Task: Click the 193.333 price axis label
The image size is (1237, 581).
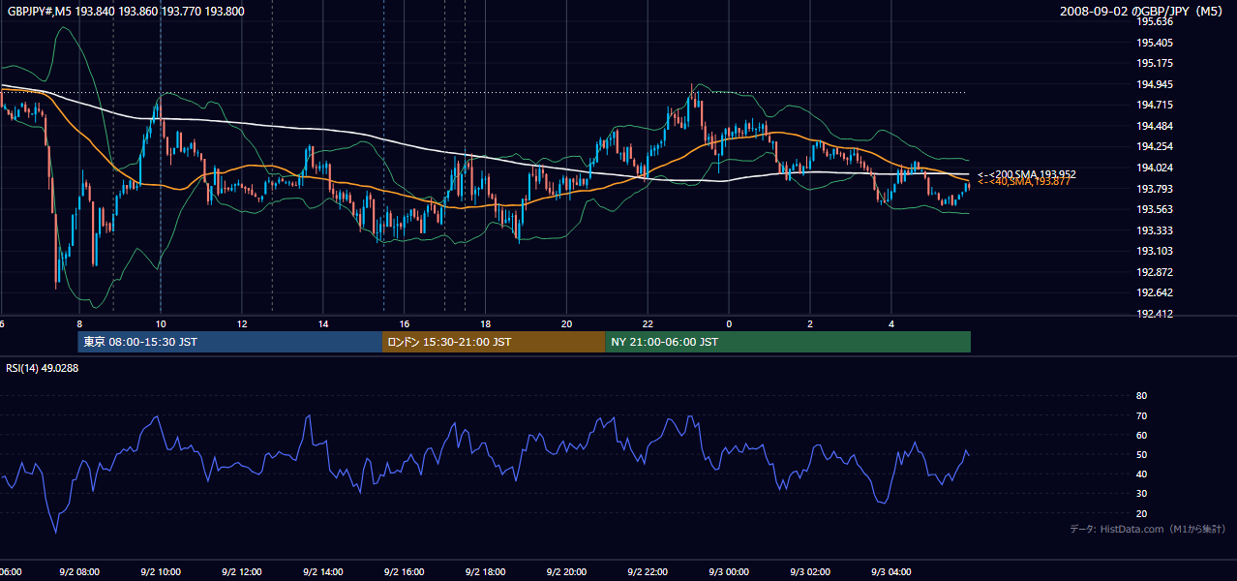Action: pos(1155,230)
